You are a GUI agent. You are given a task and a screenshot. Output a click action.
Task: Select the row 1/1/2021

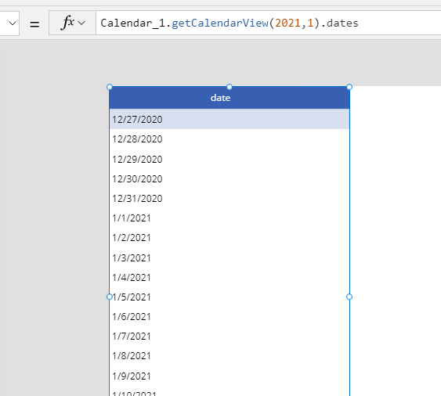(230, 218)
